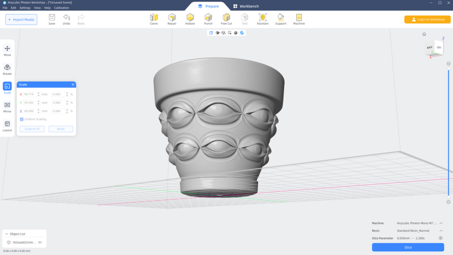Hide the 1832add25334 object with eye icon
The height and width of the screenshot is (255, 453).
tap(40, 242)
